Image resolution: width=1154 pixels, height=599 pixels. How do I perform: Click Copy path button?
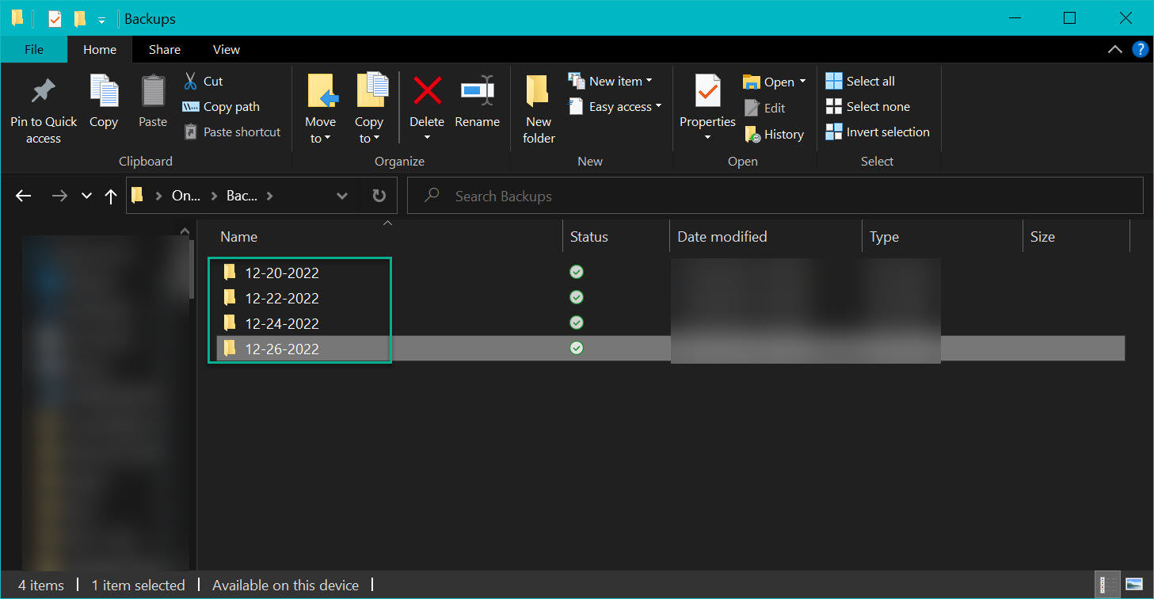pos(221,107)
